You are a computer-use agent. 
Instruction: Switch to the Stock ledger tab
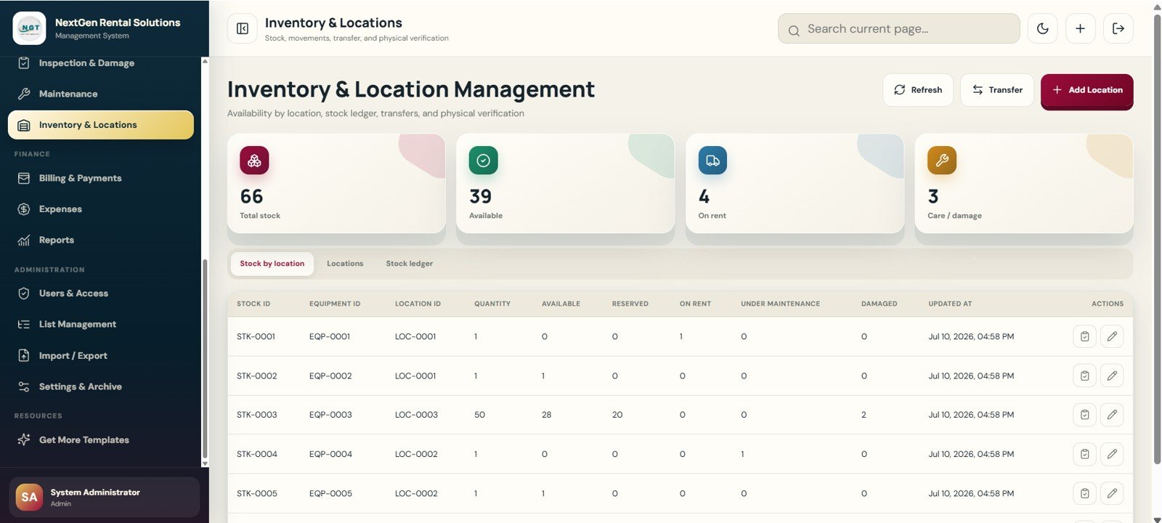pos(409,264)
